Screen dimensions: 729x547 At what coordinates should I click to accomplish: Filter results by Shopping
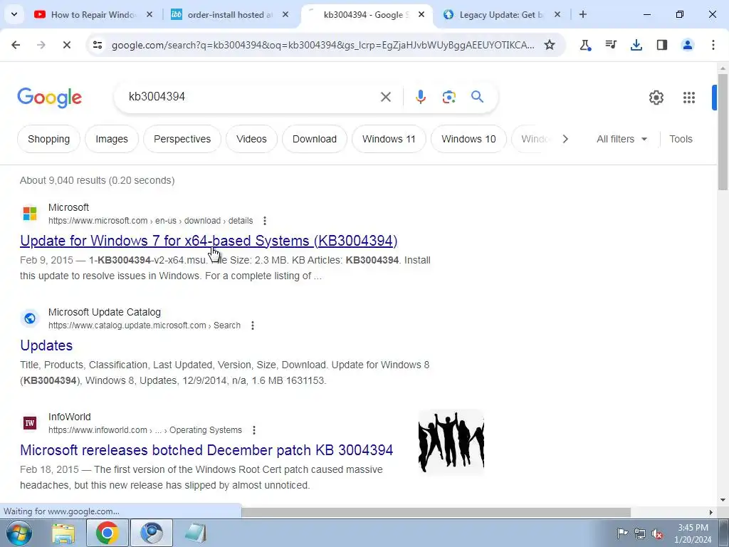tap(49, 139)
